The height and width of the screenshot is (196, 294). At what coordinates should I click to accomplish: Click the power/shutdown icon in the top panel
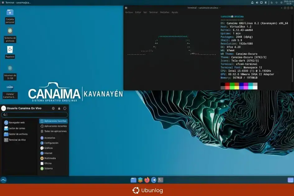pos(276,2)
